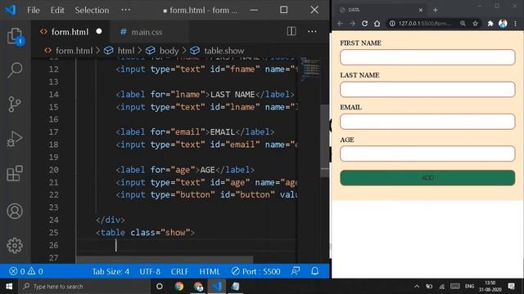
Task: Click the FIRST NAME input field
Action: pyautogui.click(x=427, y=57)
